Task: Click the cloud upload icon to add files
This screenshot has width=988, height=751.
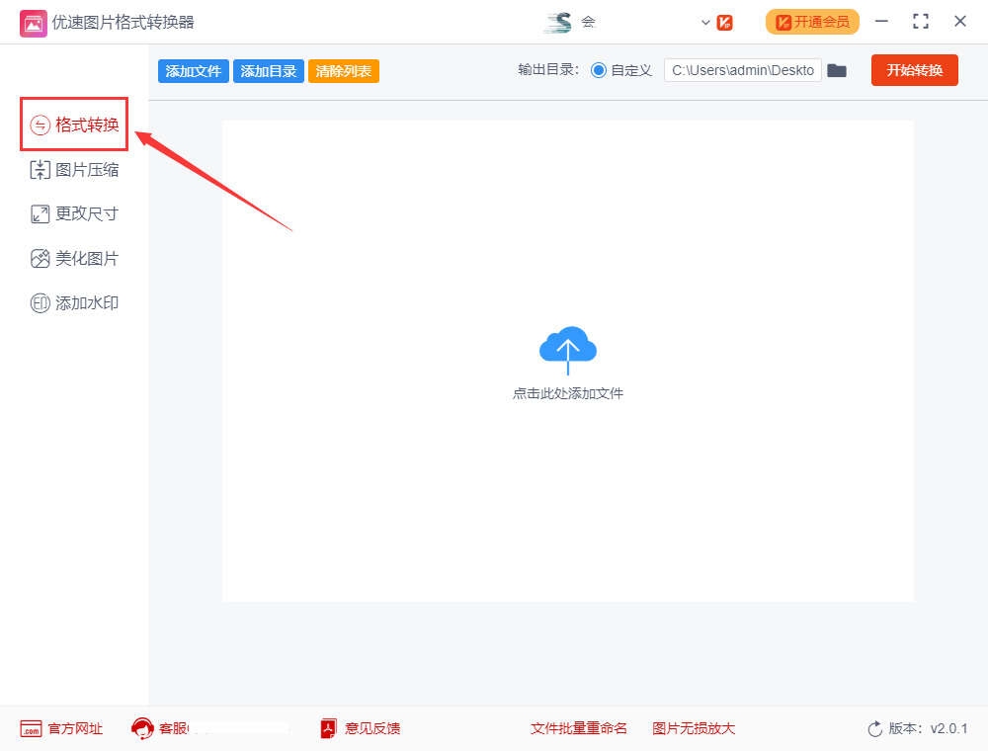Action: coord(568,350)
